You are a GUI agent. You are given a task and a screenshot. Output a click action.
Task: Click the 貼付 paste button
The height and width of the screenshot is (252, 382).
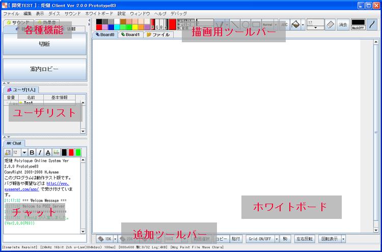(235, 239)
